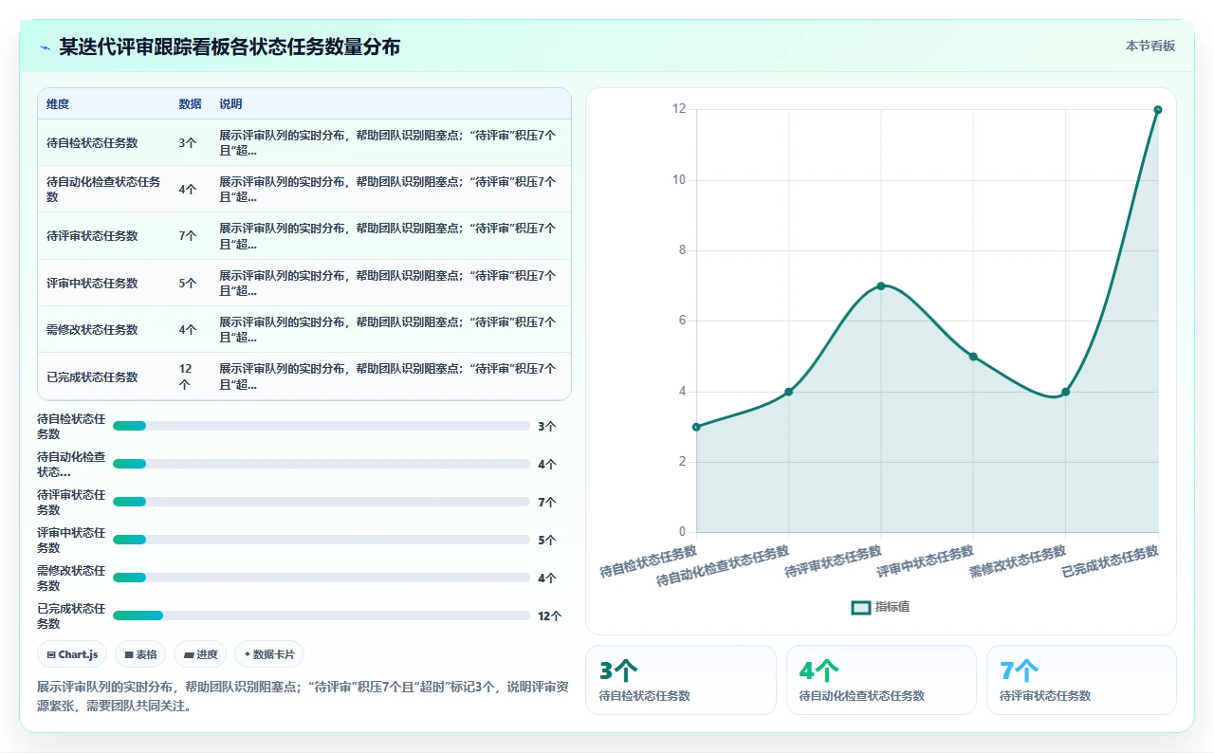Click the Chart.js tag chip
Screen dimensions: 1214x753
click(72, 654)
